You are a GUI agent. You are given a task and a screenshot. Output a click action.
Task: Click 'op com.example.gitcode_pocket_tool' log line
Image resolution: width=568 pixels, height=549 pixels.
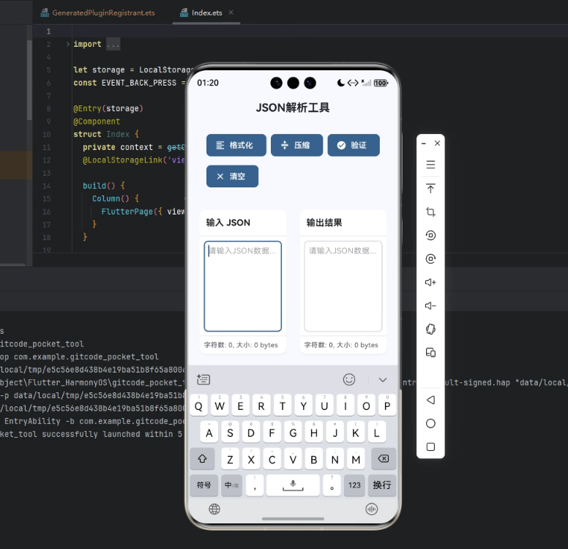[x=79, y=357]
